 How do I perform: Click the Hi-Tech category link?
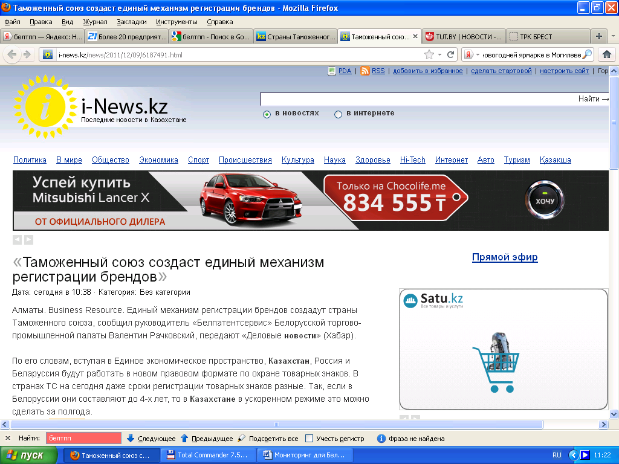click(x=412, y=159)
